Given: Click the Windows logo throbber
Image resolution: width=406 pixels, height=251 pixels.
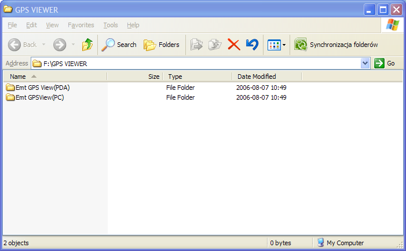Looking at the screenshot, I should [x=392, y=25].
